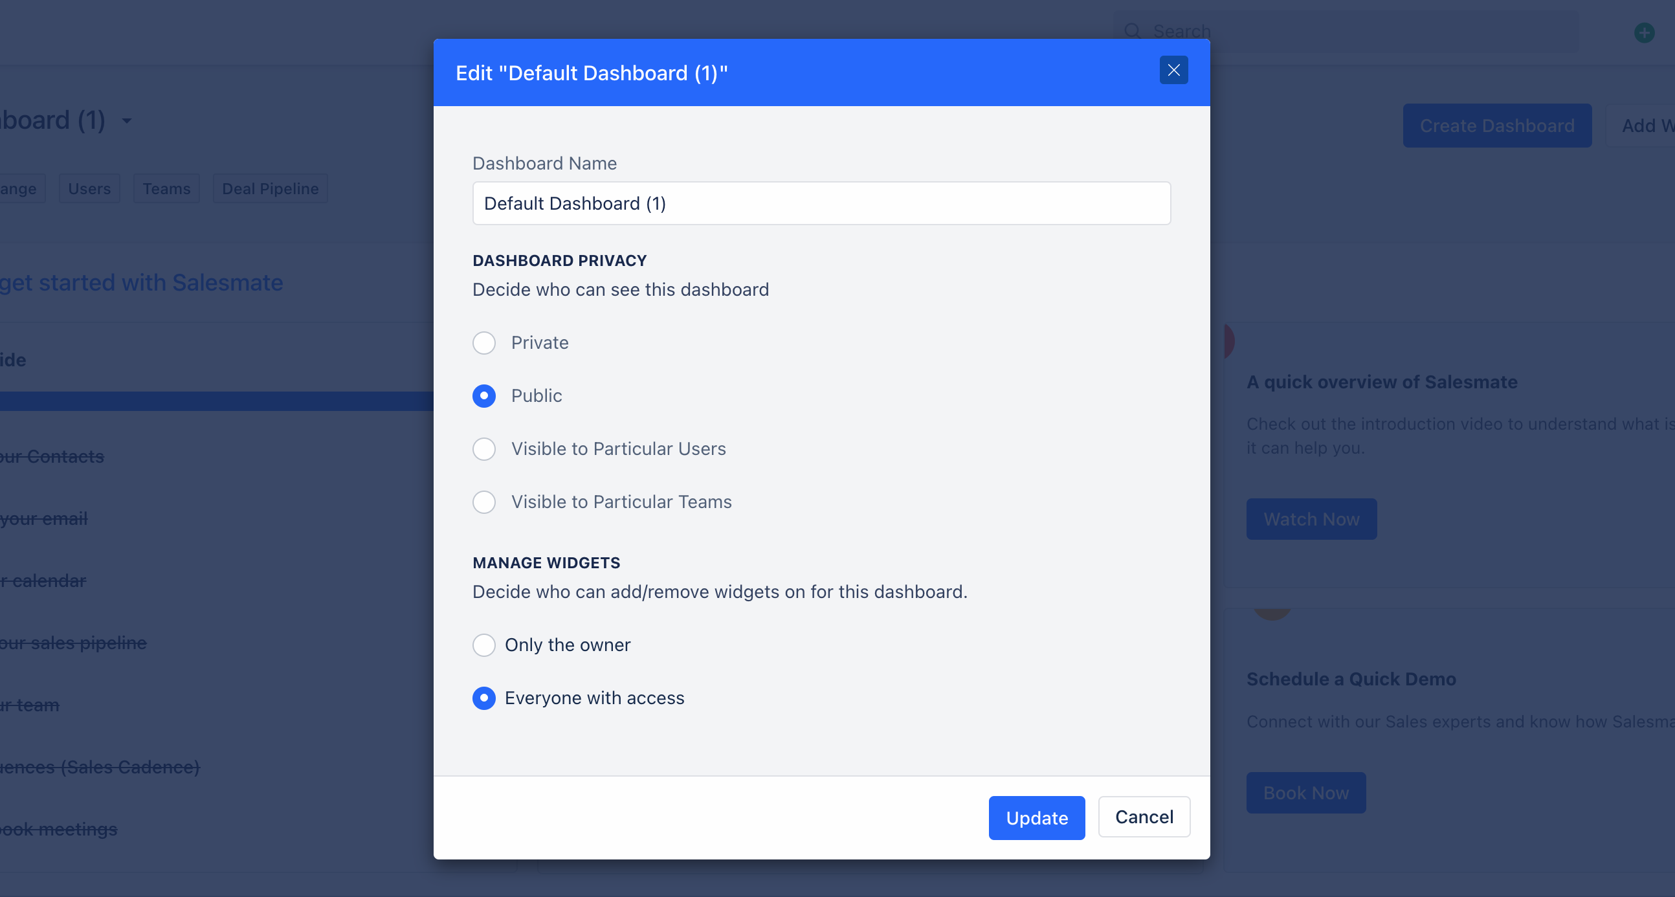The height and width of the screenshot is (897, 1675).
Task: Click the Watch Now button
Action: 1311,519
